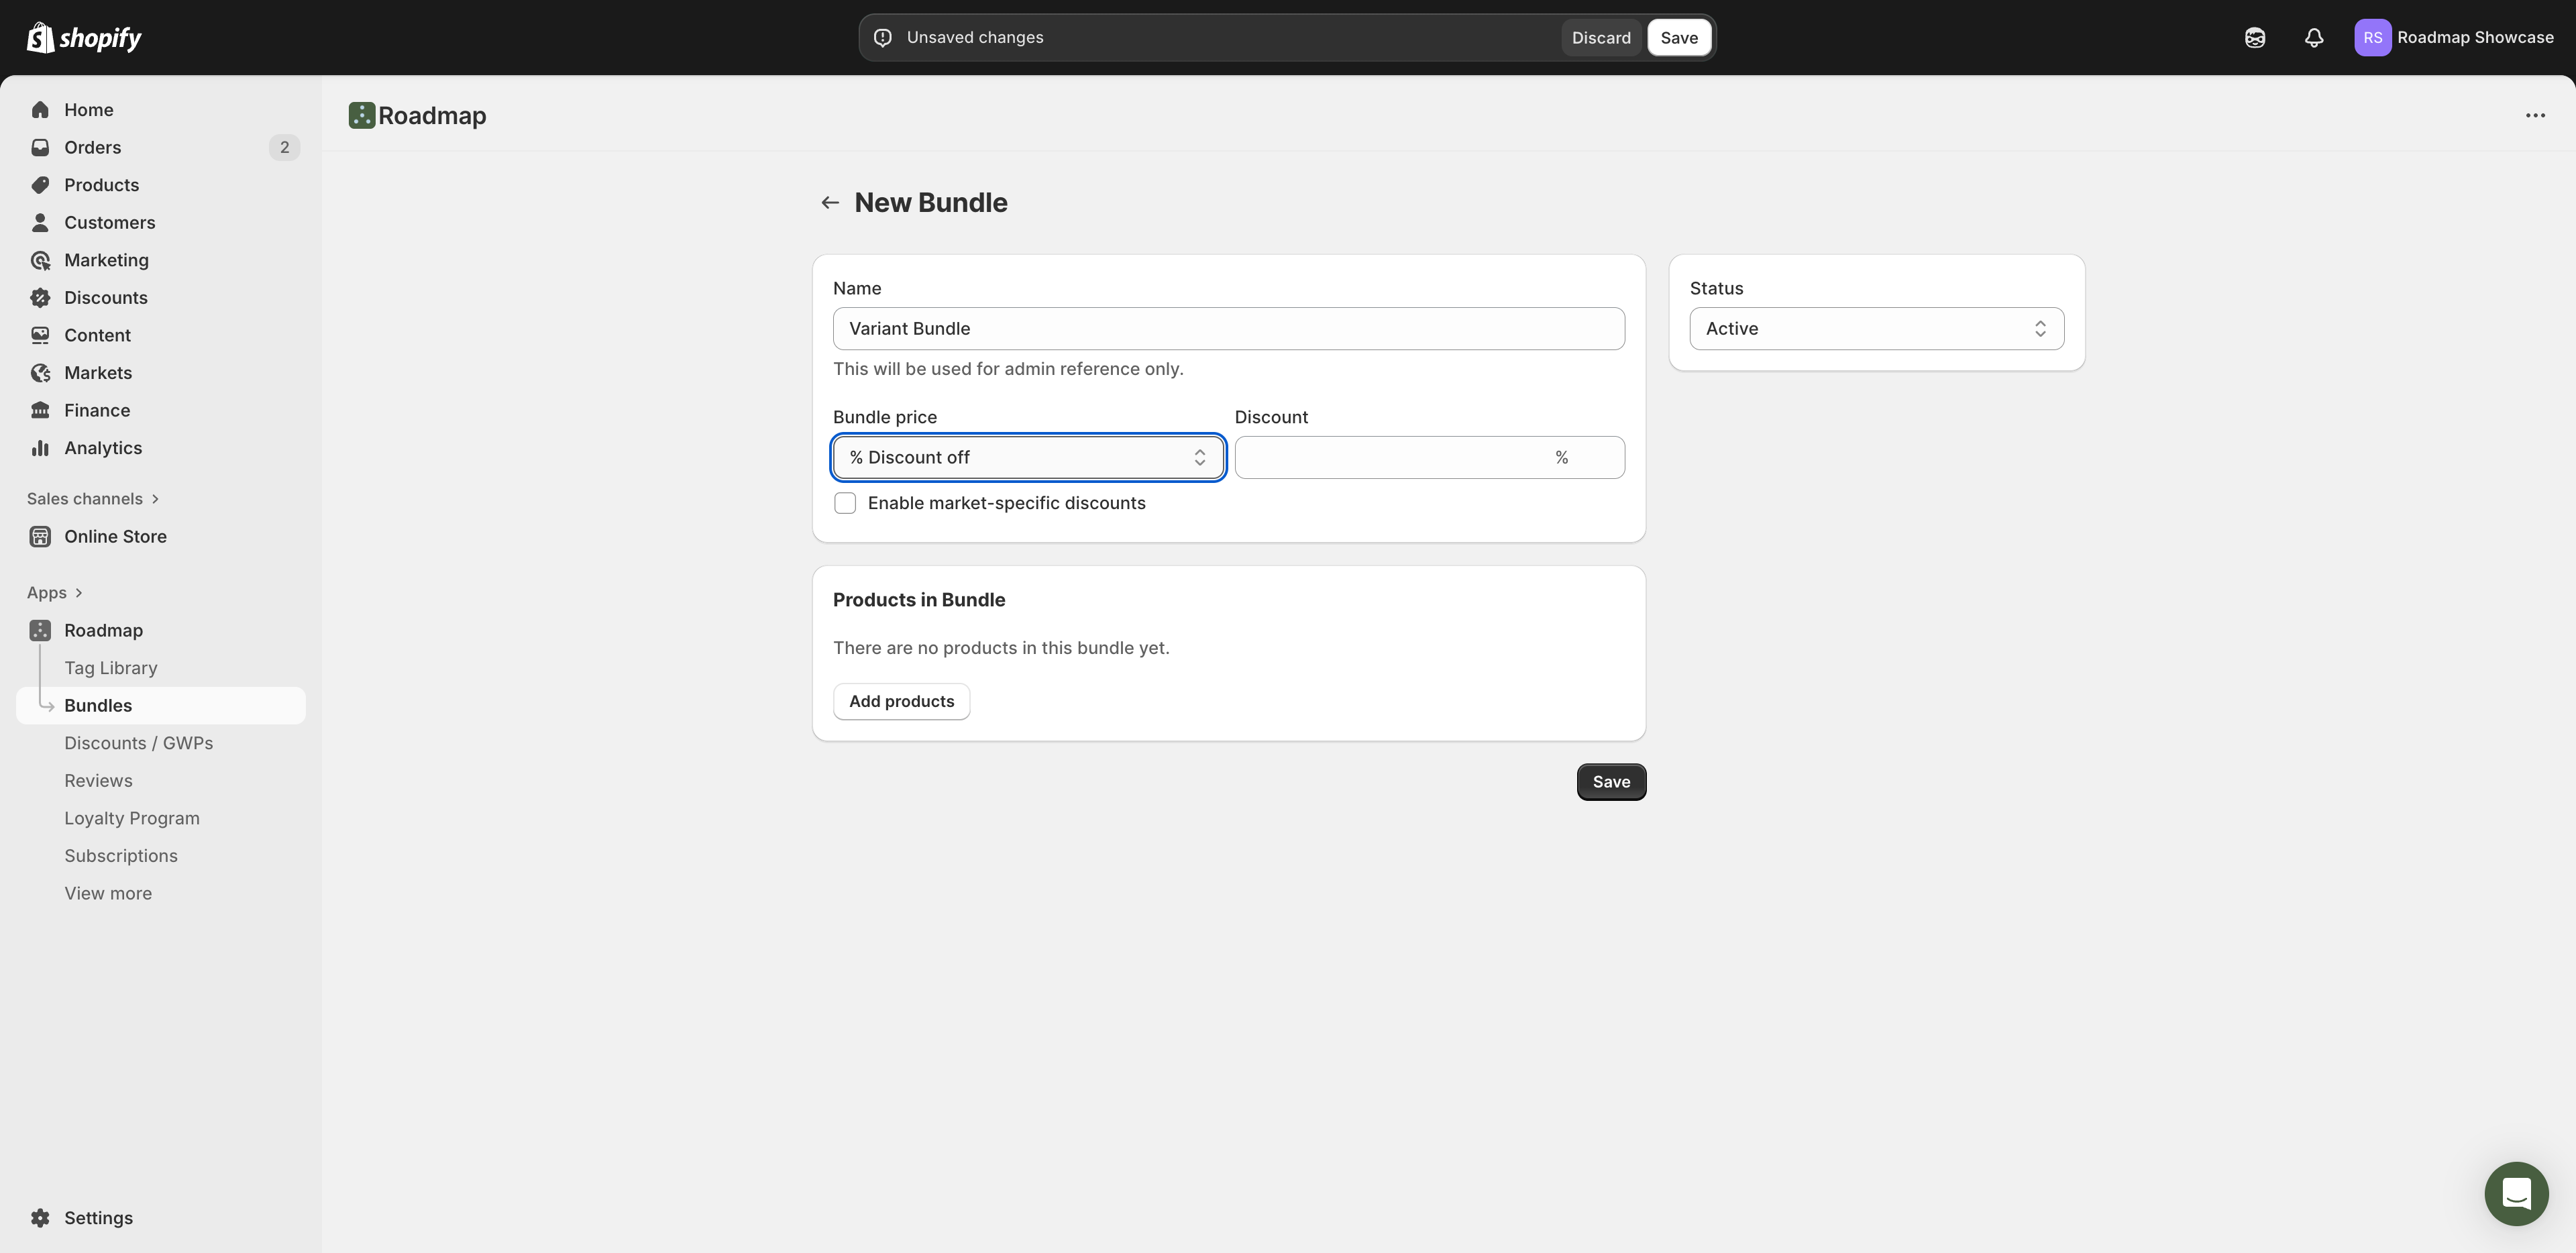2576x1253 pixels.
Task: Open the notifications bell
Action: point(2313,38)
